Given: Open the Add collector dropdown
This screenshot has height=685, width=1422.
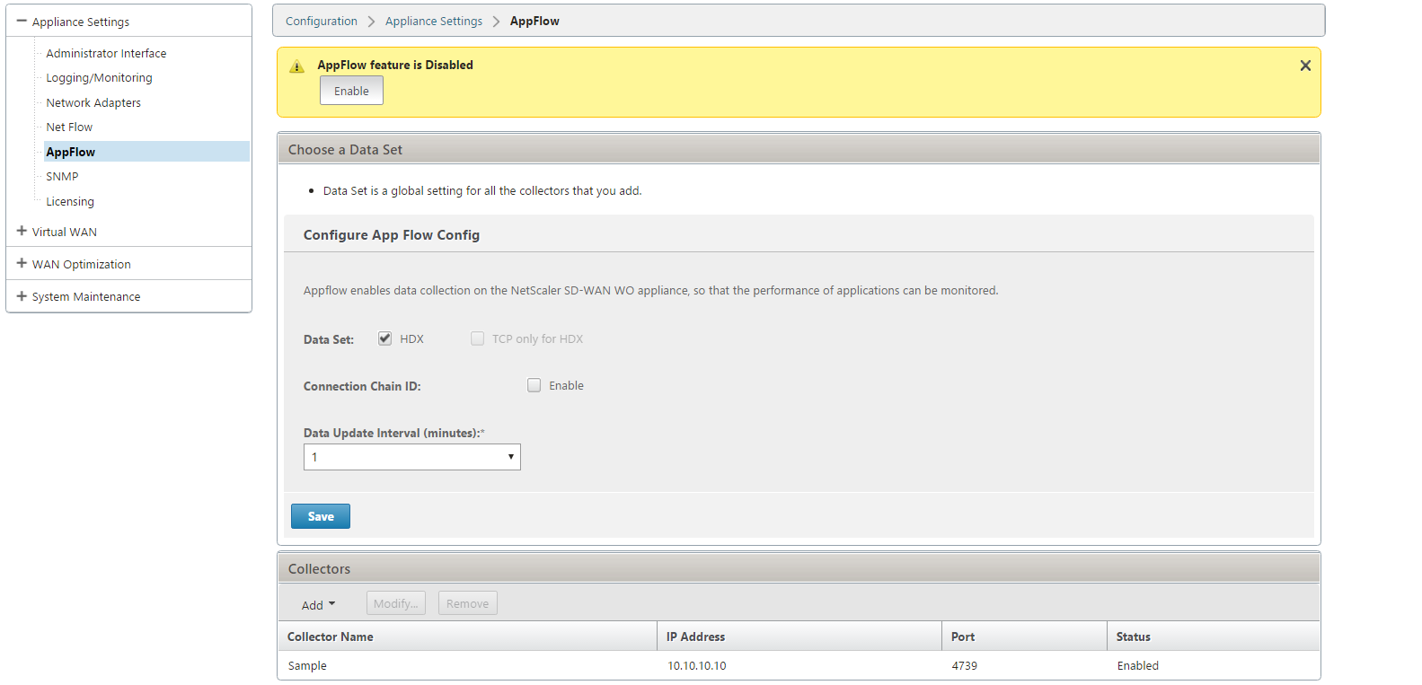Looking at the screenshot, I should 318,605.
